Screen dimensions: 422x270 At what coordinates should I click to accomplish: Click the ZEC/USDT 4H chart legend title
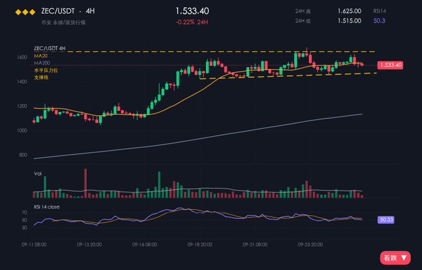point(50,48)
